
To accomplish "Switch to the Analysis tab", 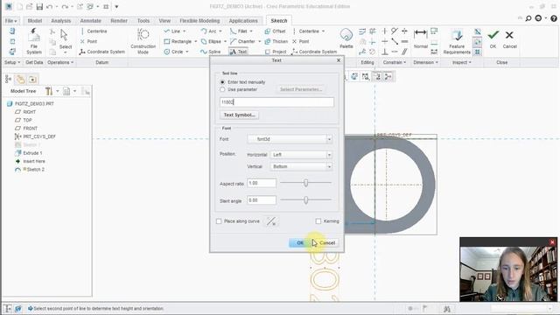I will point(60,21).
